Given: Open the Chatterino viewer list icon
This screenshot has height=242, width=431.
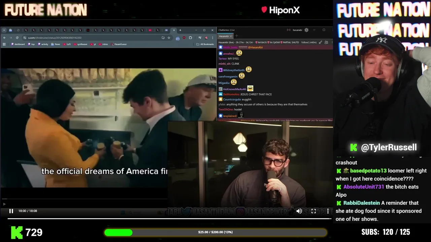Looking at the screenshot, I should (x=326, y=42).
